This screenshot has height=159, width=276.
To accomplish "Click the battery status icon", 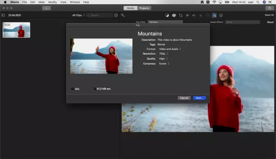I will [227, 2].
